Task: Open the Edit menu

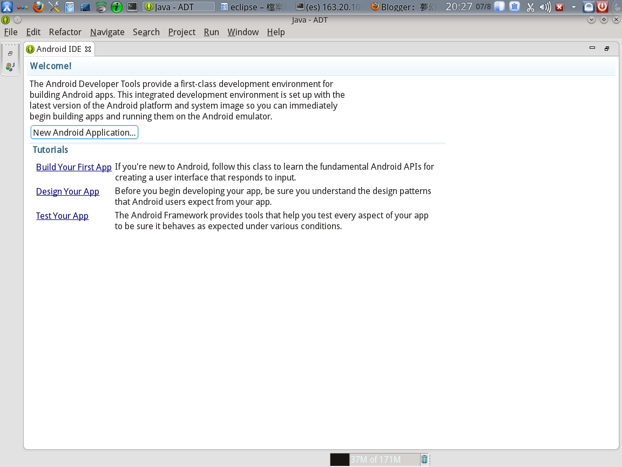Action: pyautogui.click(x=33, y=32)
